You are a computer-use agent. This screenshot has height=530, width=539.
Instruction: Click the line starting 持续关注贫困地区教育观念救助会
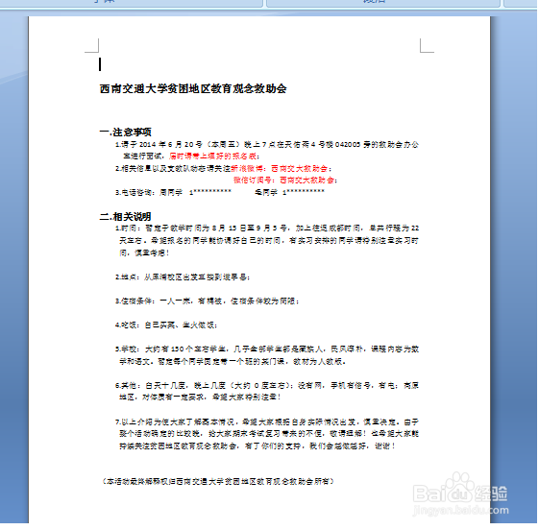(257, 446)
